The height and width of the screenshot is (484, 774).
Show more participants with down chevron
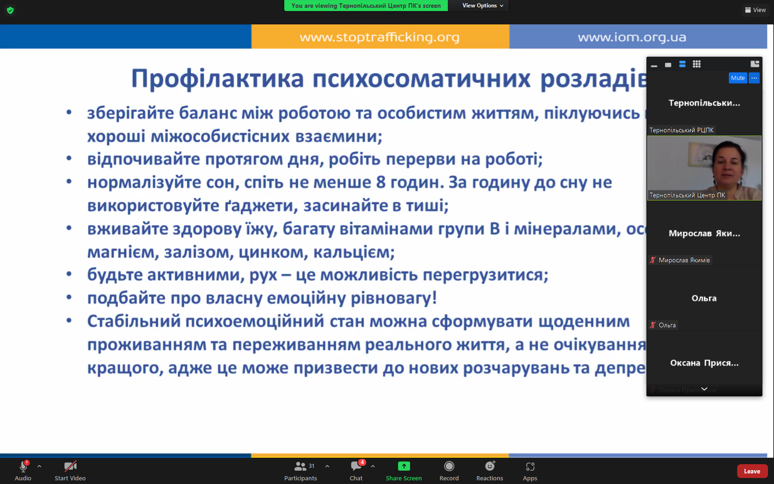tap(704, 389)
